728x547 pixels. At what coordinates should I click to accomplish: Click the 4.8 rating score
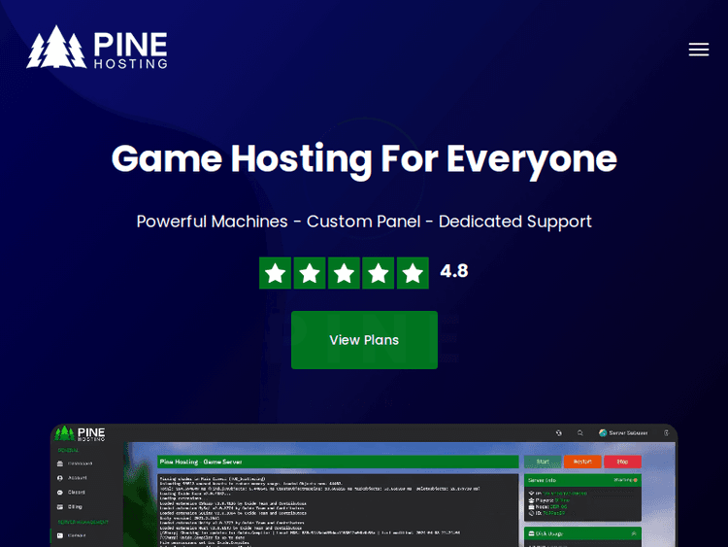(x=454, y=271)
